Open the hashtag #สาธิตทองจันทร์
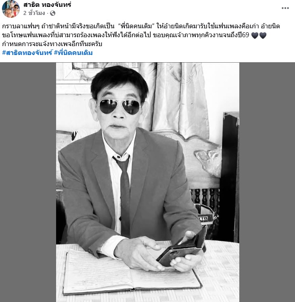 coord(27,53)
